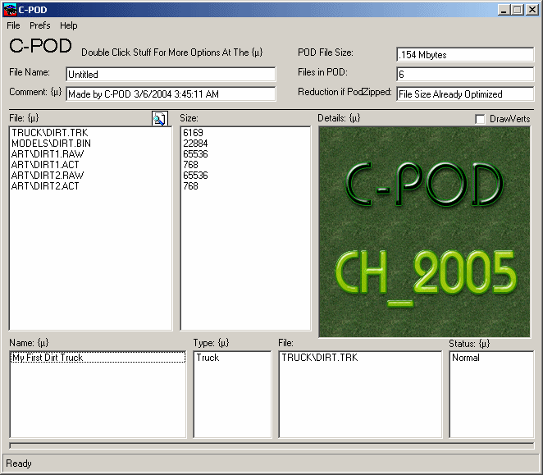Open the Prefs menu
The height and width of the screenshot is (475, 543).
click(39, 25)
